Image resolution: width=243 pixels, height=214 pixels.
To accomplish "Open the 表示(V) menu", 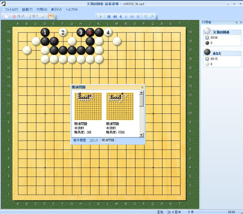I will click(x=56, y=9).
